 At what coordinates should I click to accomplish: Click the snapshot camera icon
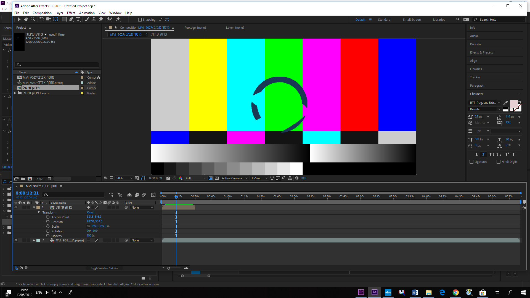[168, 178]
